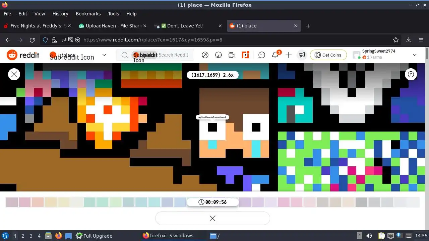The height and width of the screenshot is (241, 429).
Task: Close the Five Nights at Freddy's tab
Action: point(69,26)
